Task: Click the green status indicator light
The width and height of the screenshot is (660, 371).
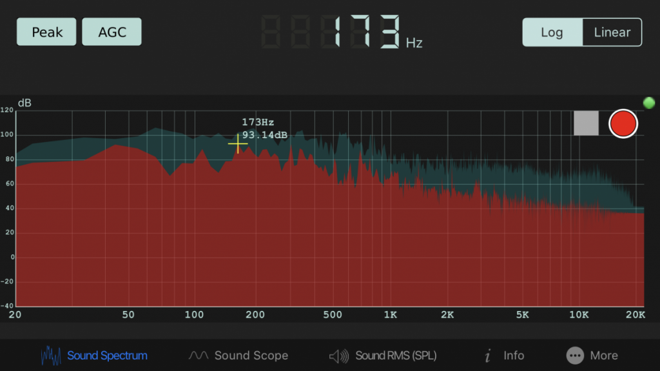Action: point(648,103)
